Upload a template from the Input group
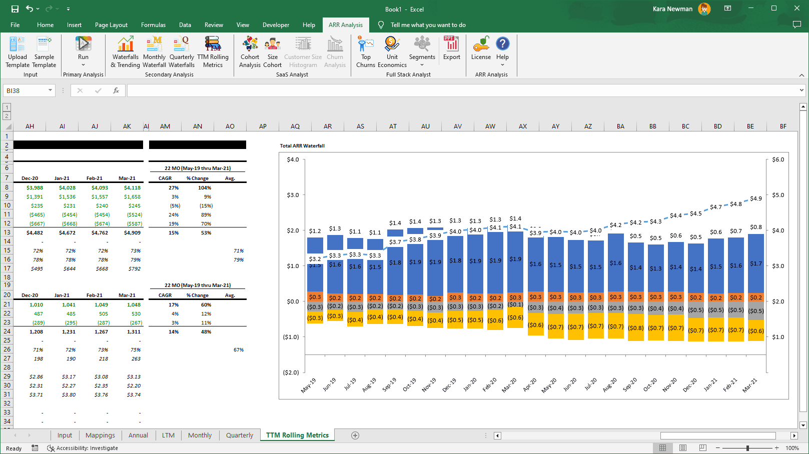 (17, 51)
